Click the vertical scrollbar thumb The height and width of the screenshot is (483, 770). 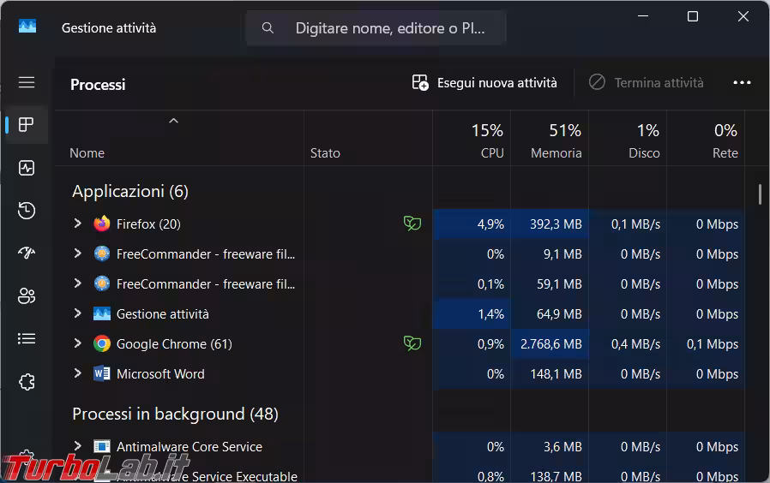point(760,194)
